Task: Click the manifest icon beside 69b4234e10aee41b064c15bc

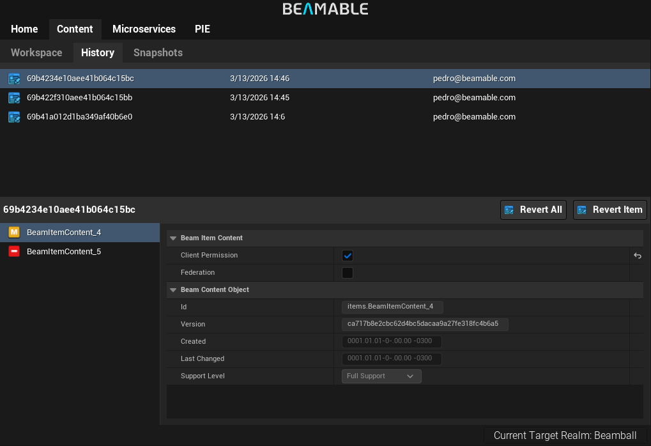Action: pos(14,79)
